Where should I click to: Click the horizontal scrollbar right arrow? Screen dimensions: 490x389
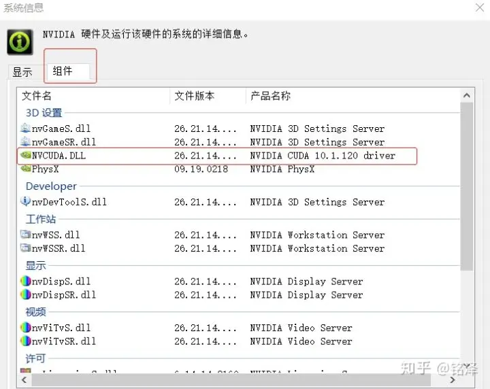(452, 379)
